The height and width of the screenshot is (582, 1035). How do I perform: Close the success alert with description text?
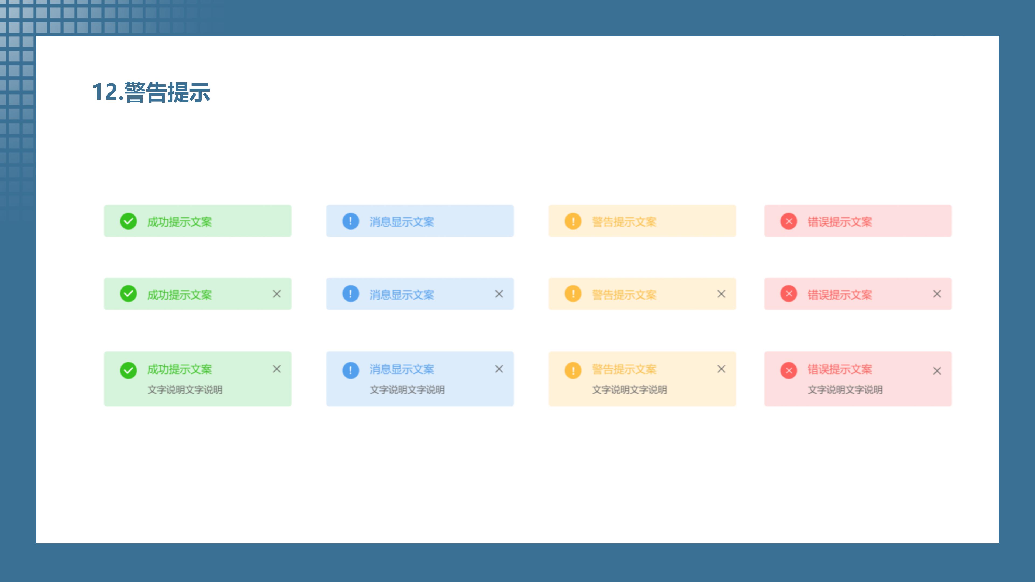(277, 369)
